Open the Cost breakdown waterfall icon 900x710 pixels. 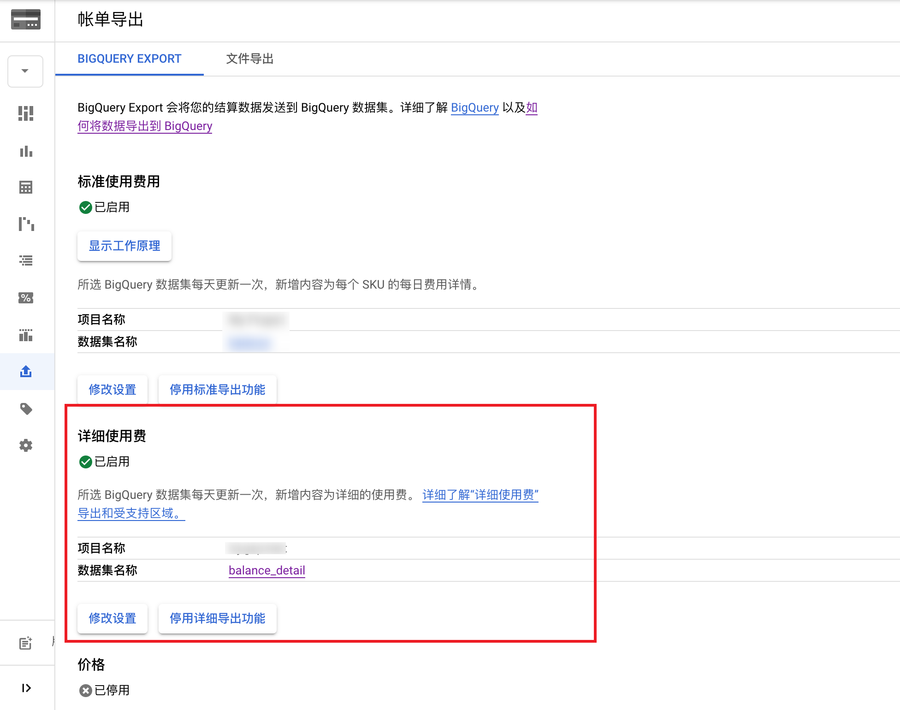(x=26, y=224)
